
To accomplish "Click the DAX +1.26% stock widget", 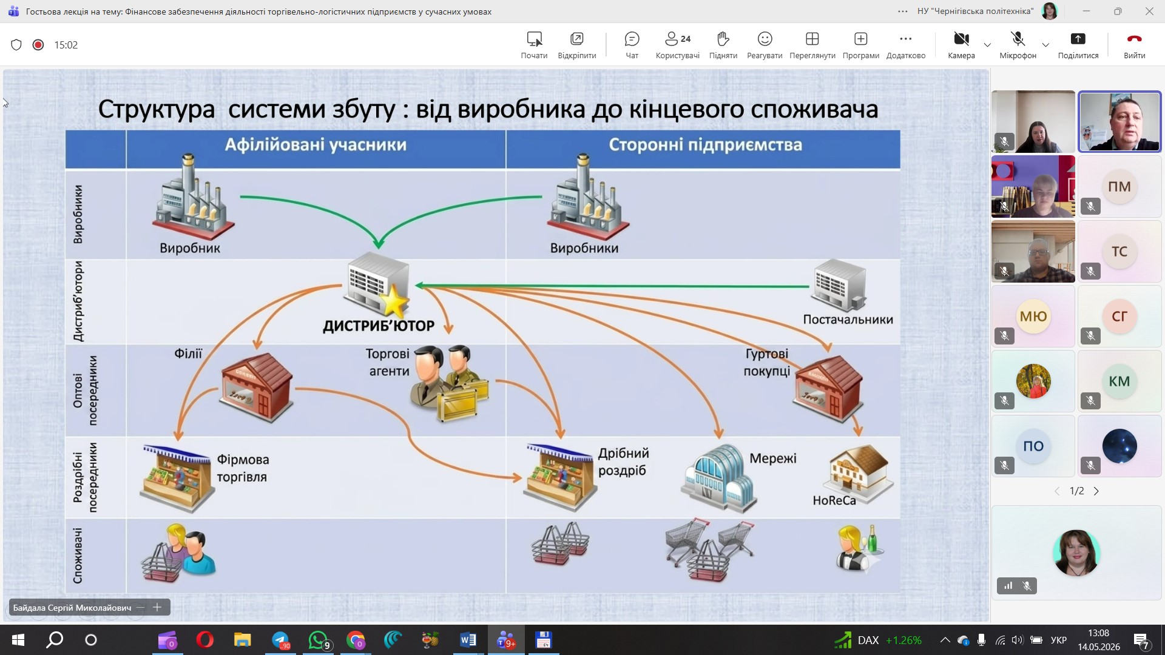I will [878, 640].
